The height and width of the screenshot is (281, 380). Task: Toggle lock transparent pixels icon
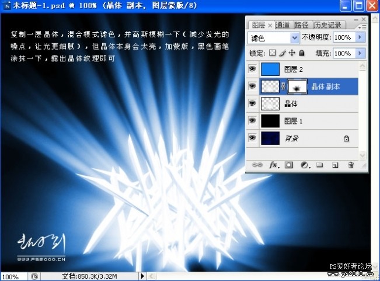(273, 53)
